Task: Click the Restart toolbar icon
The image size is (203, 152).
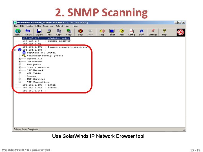Action: coord(28,31)
